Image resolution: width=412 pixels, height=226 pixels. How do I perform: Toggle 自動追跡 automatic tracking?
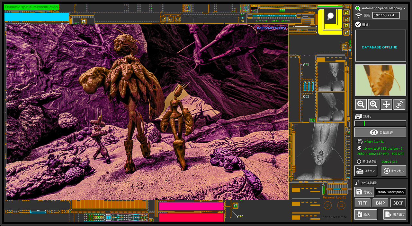click(x=380, y=132)
